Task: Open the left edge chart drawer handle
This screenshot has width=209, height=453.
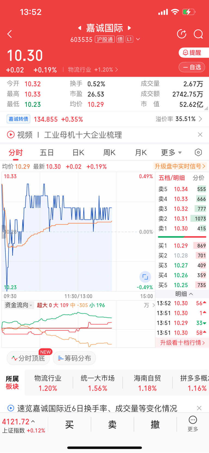Action: 4,232
